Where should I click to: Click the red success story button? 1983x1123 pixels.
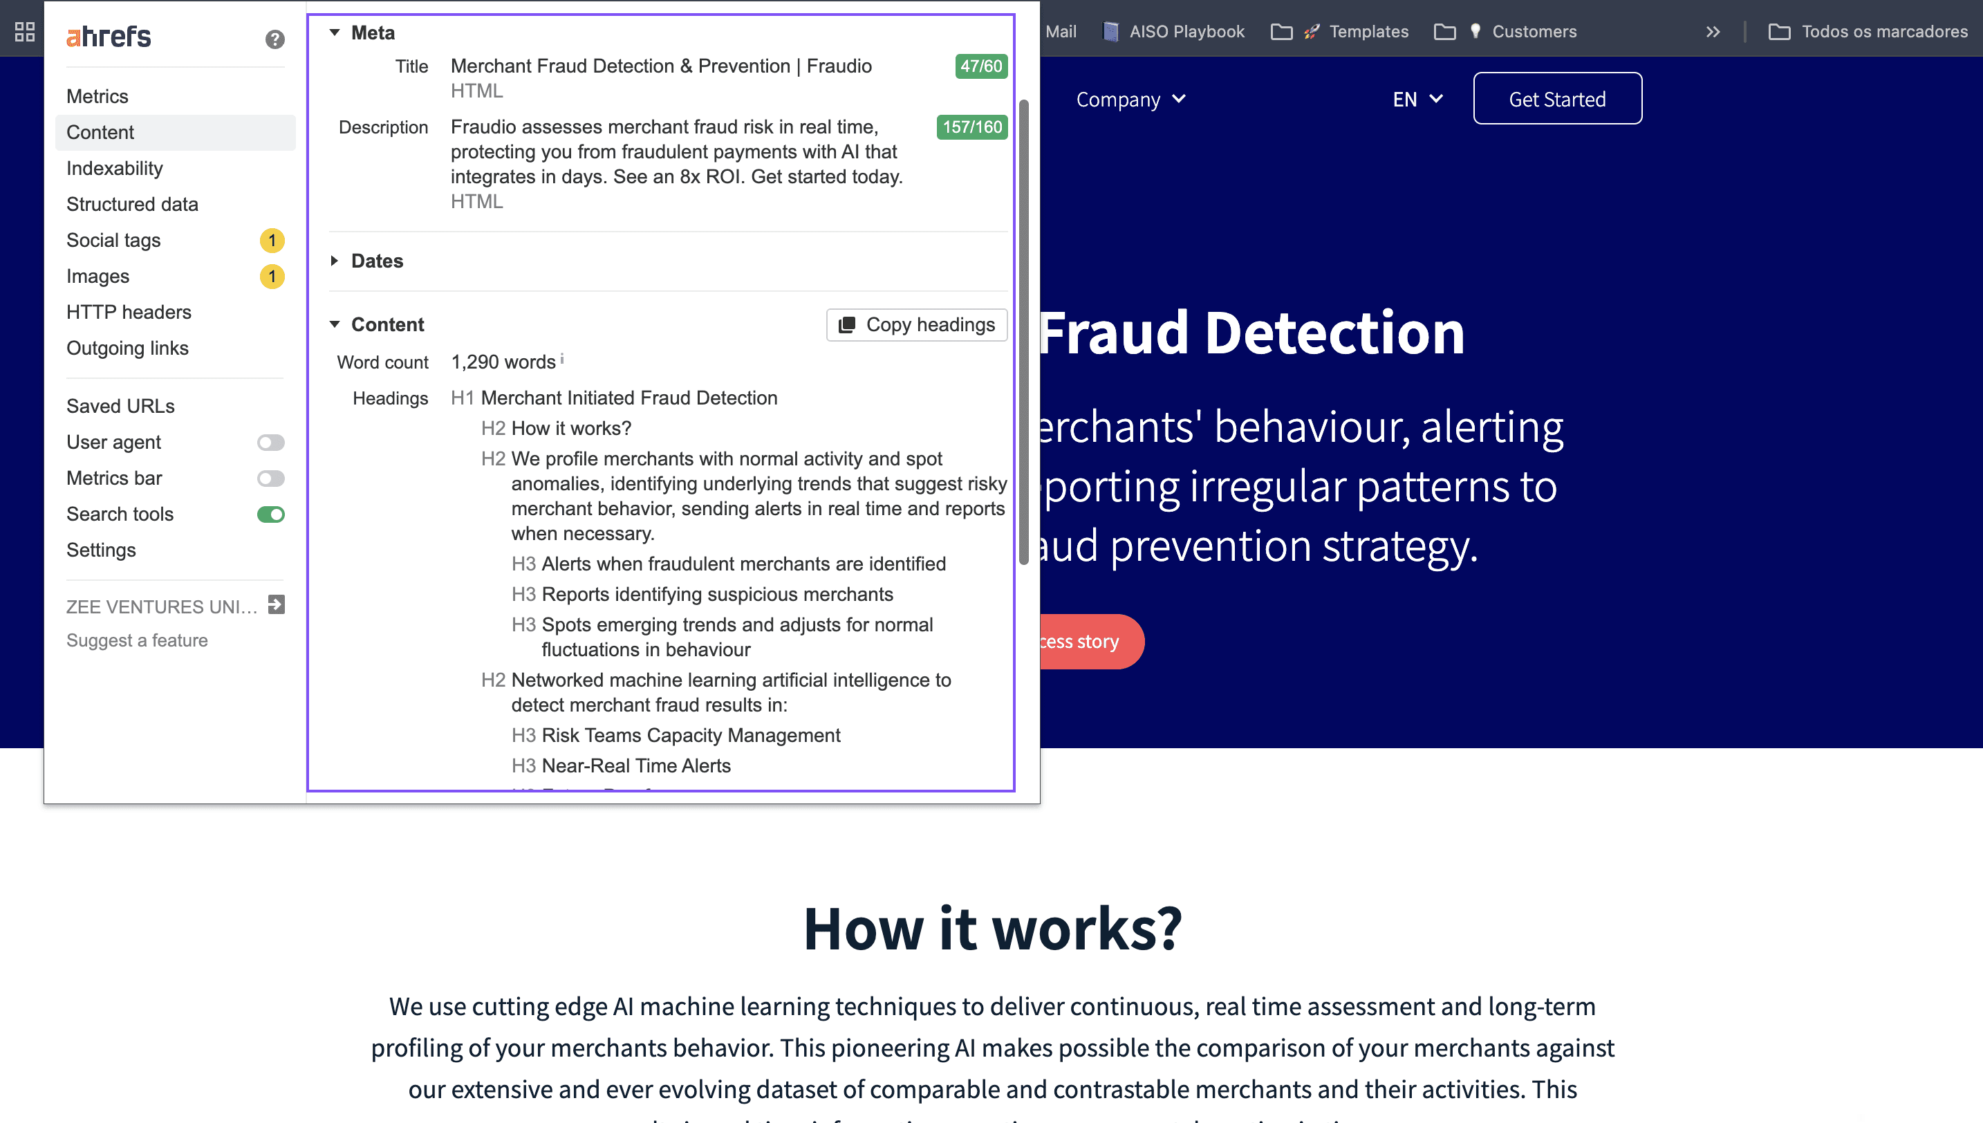click(x=1092, y=642)
